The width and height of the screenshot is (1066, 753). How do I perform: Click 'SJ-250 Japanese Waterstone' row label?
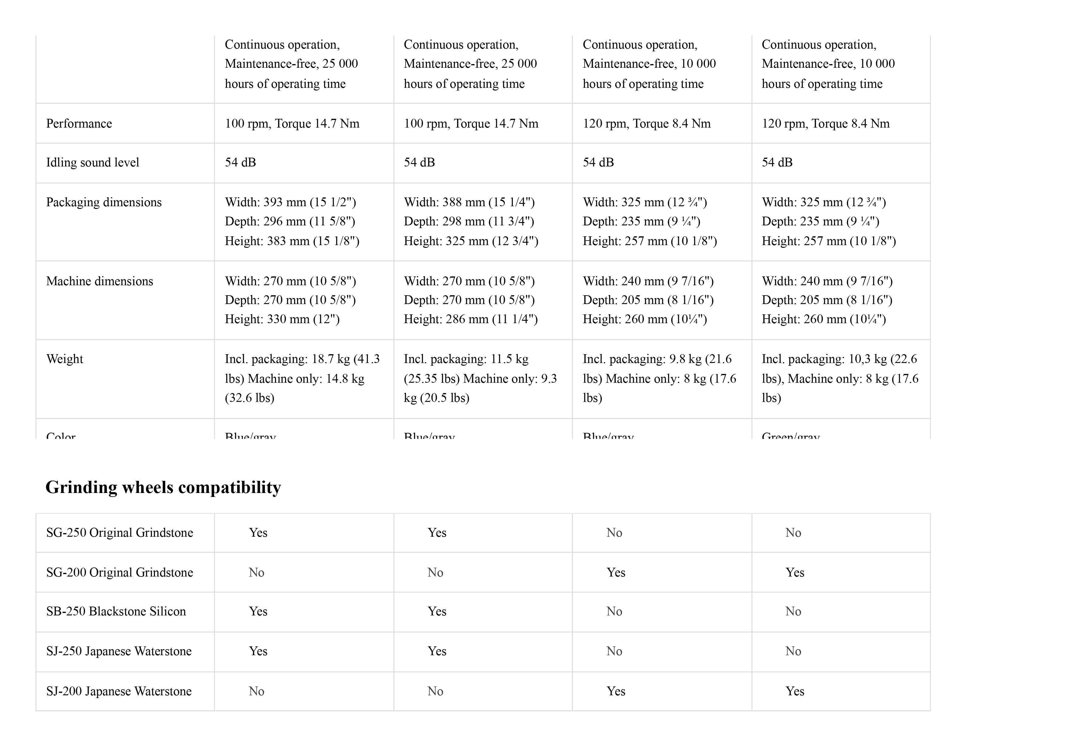point(119,652)
